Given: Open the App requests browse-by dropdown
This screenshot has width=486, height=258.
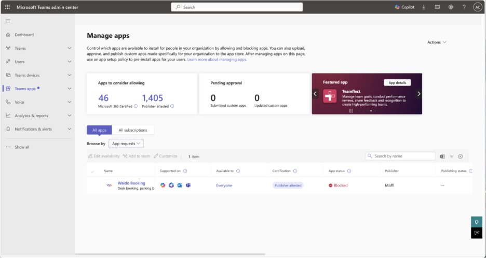Looking at the screenshot, I should (x=126, y=144).
